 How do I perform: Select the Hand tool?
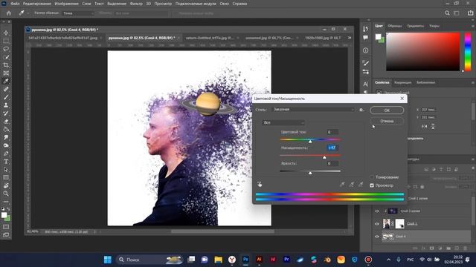point(6,185)
